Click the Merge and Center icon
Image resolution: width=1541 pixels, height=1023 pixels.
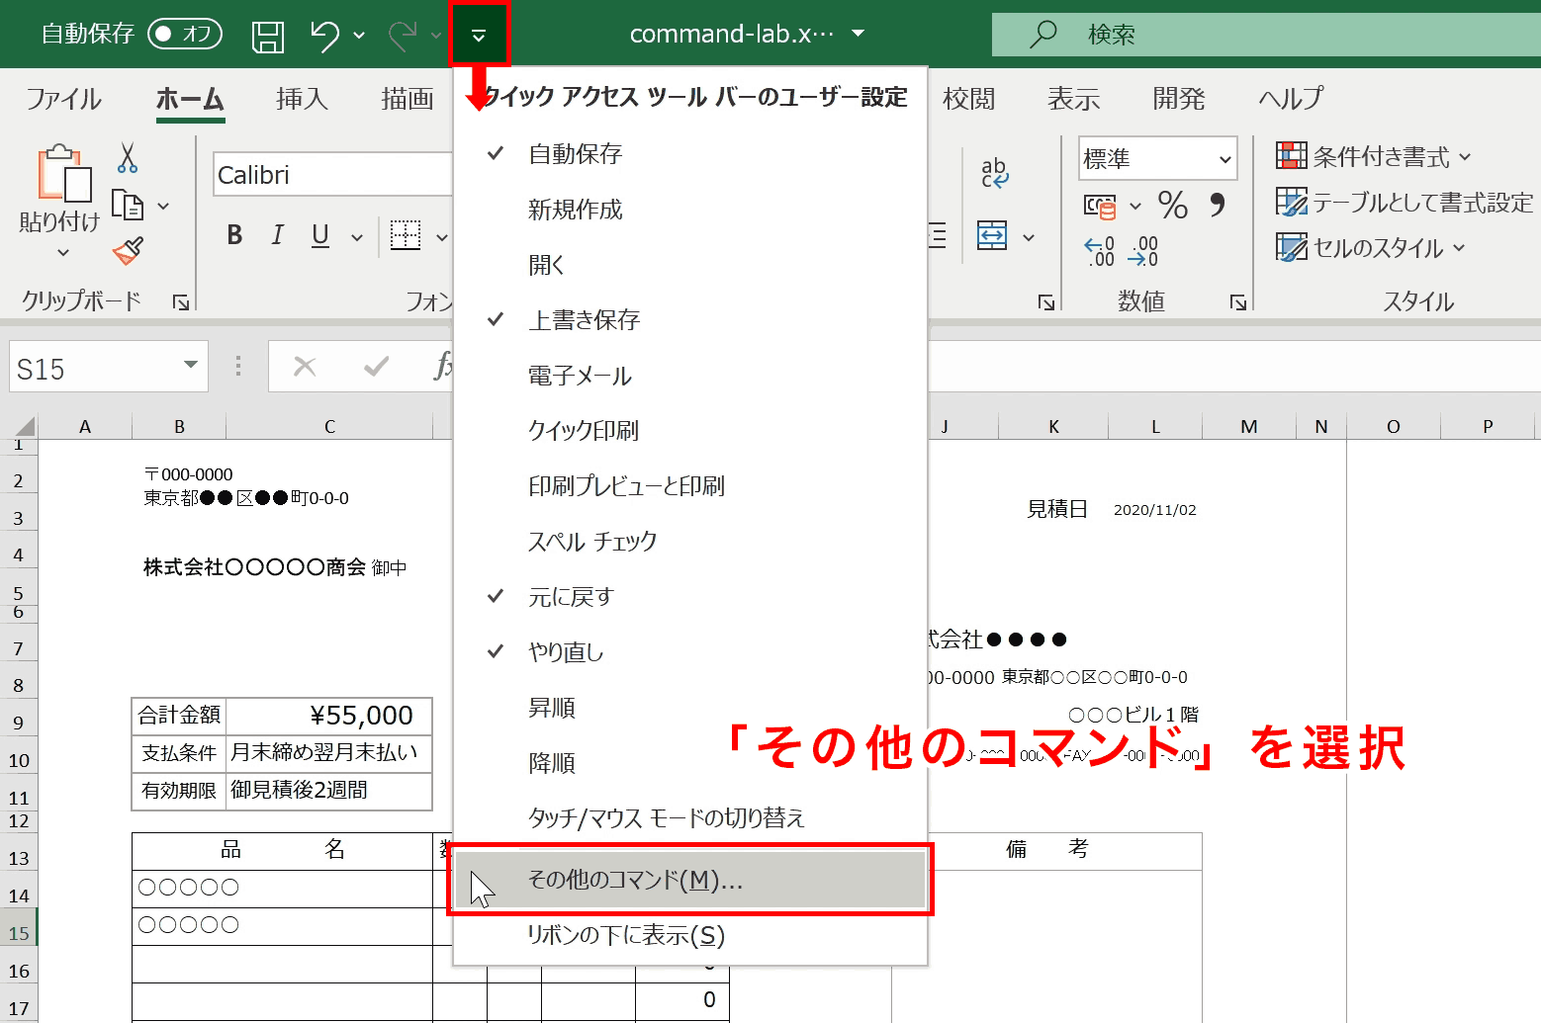coord(992,236)
